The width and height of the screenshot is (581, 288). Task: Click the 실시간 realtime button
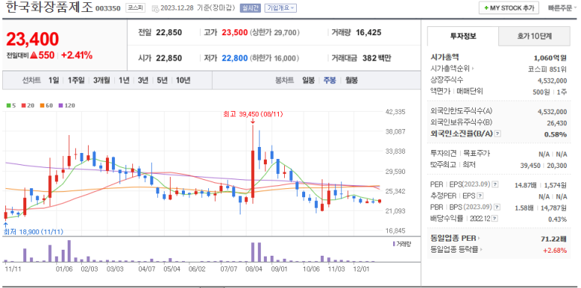point(250,7)
